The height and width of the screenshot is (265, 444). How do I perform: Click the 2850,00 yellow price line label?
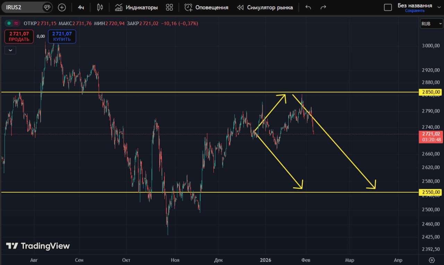tap(431, 92)
